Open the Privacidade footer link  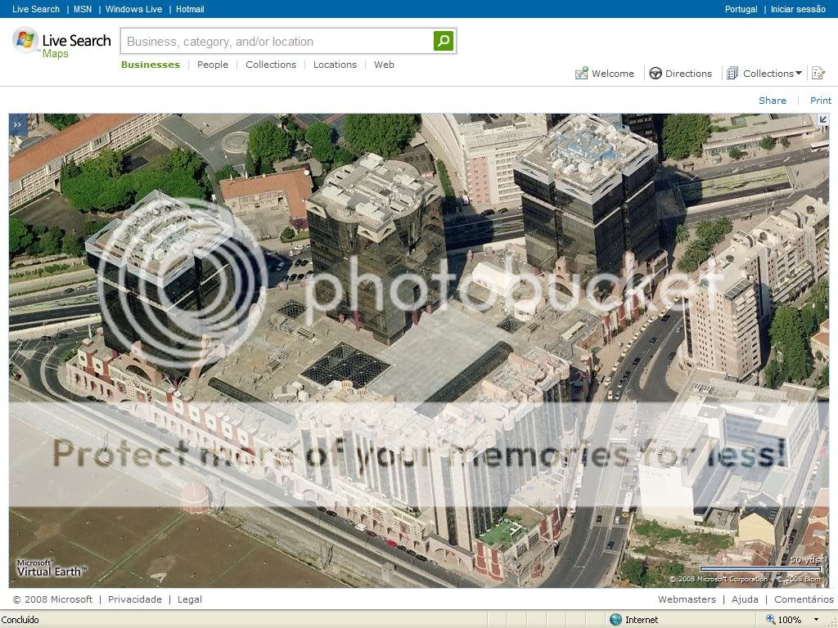(x=135, y=599)
